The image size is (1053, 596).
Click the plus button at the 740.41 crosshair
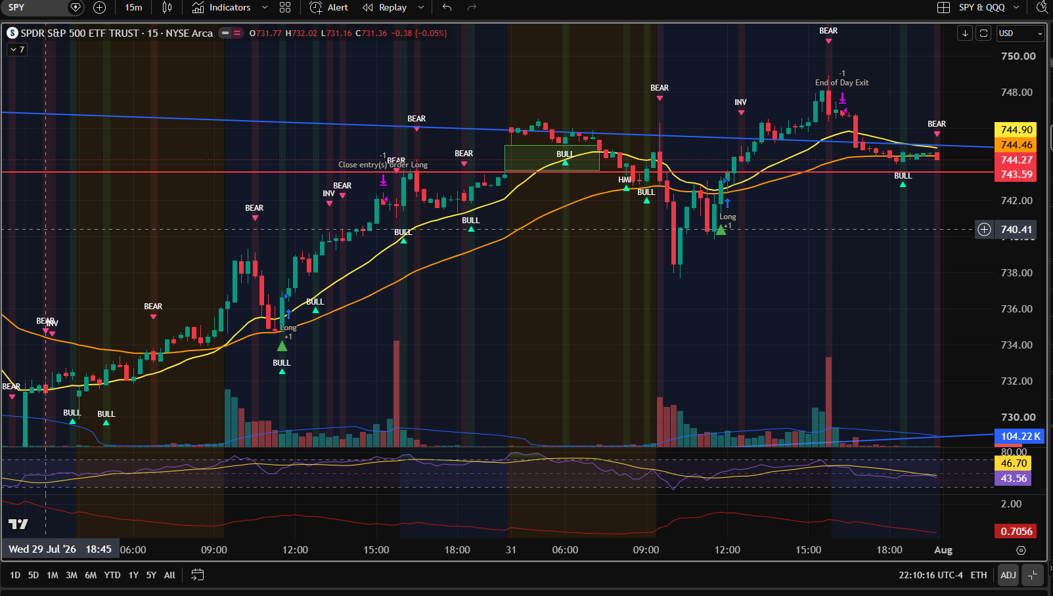point(984,229)
